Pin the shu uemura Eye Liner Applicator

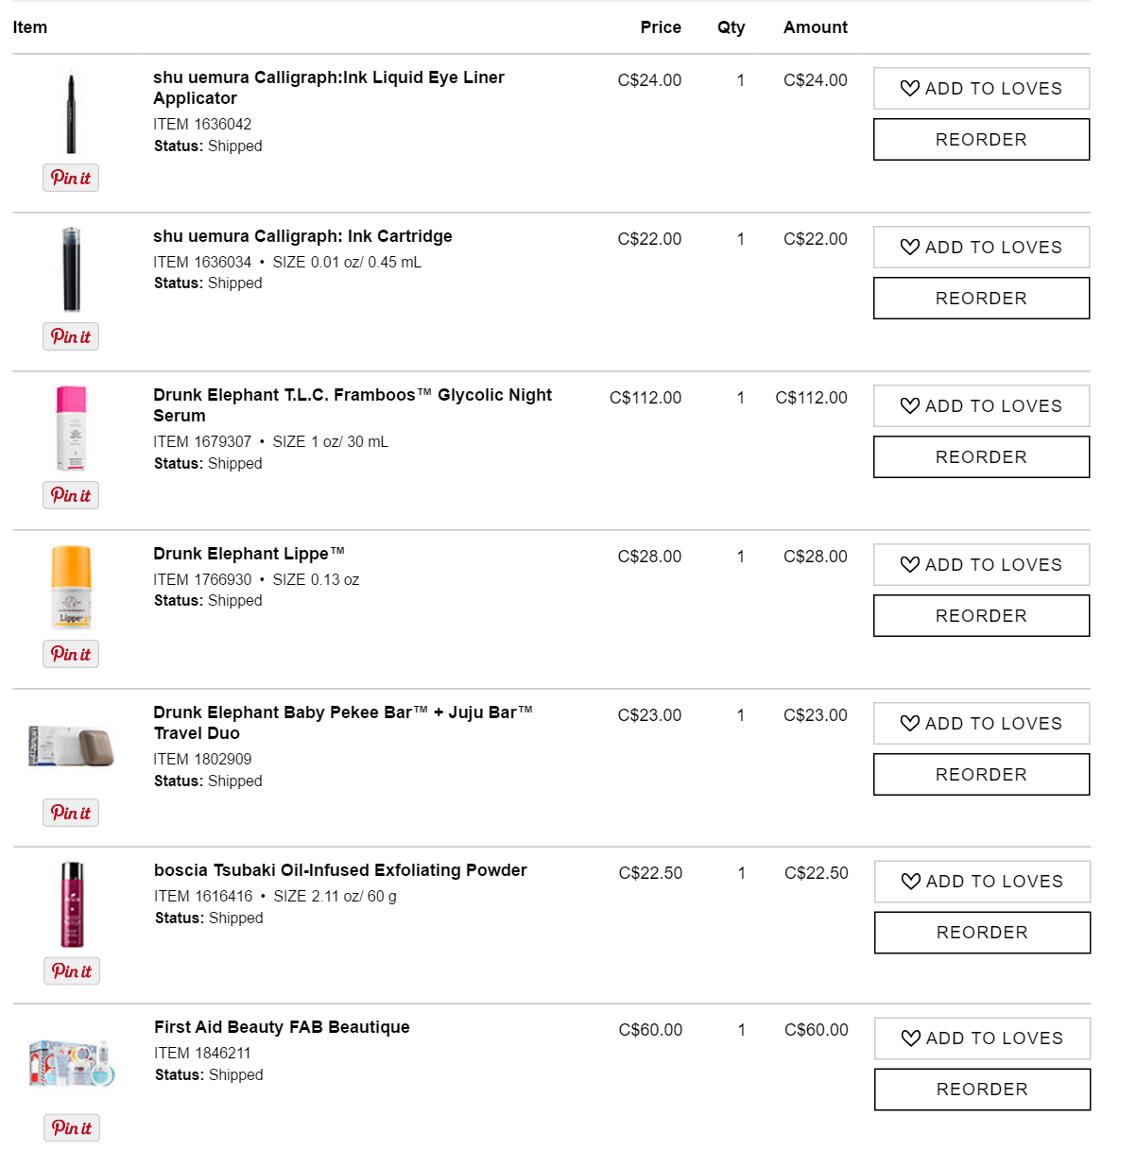tap(71, 178)
